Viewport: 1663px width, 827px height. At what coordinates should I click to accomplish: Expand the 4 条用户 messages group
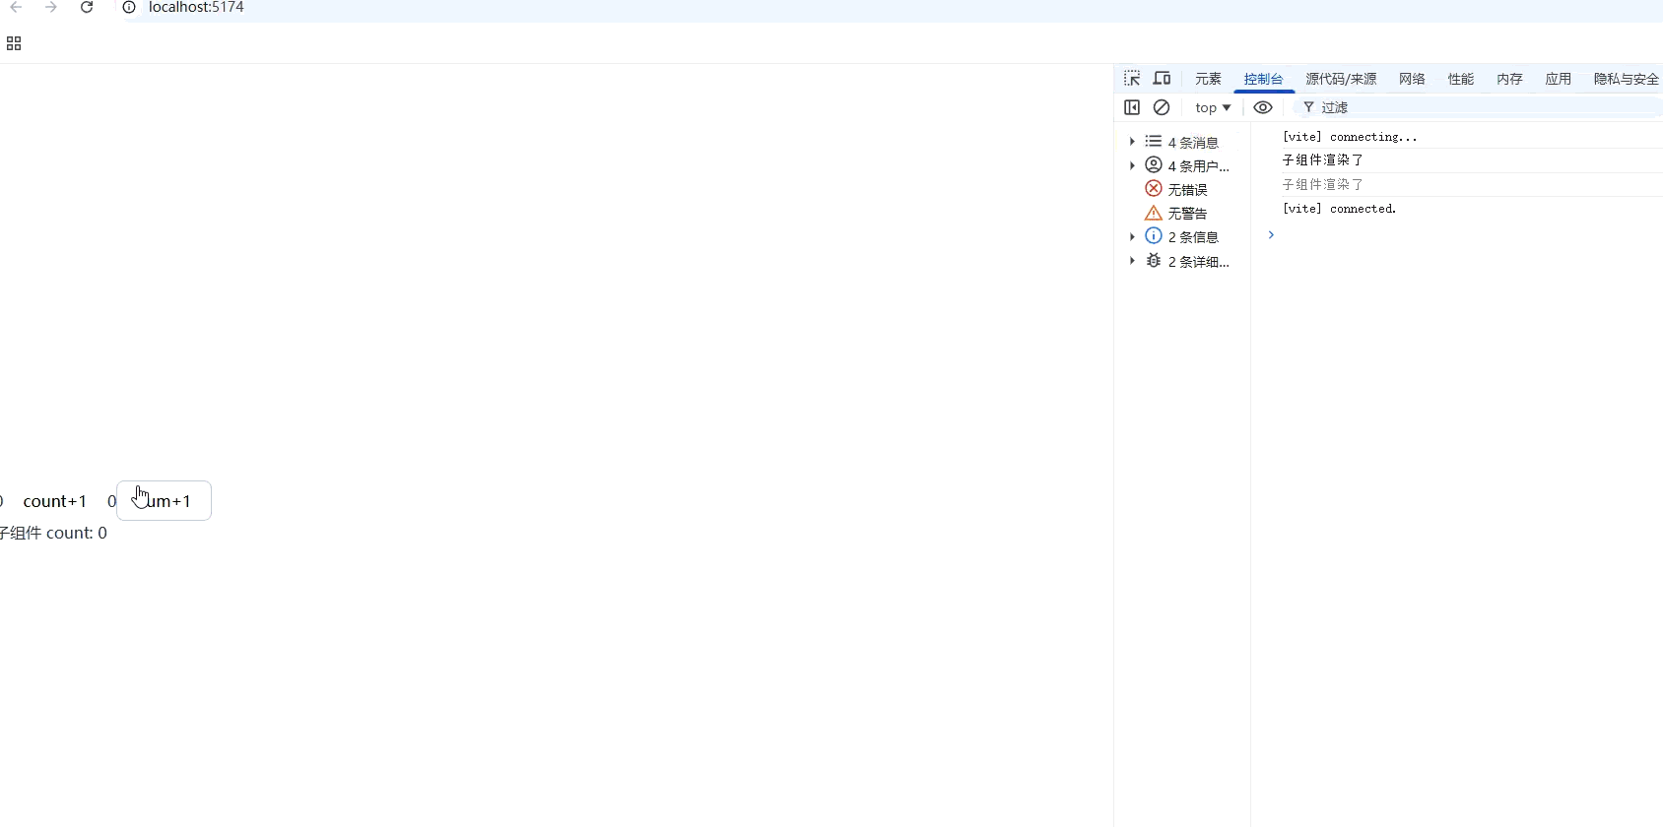click(1132, 165)
